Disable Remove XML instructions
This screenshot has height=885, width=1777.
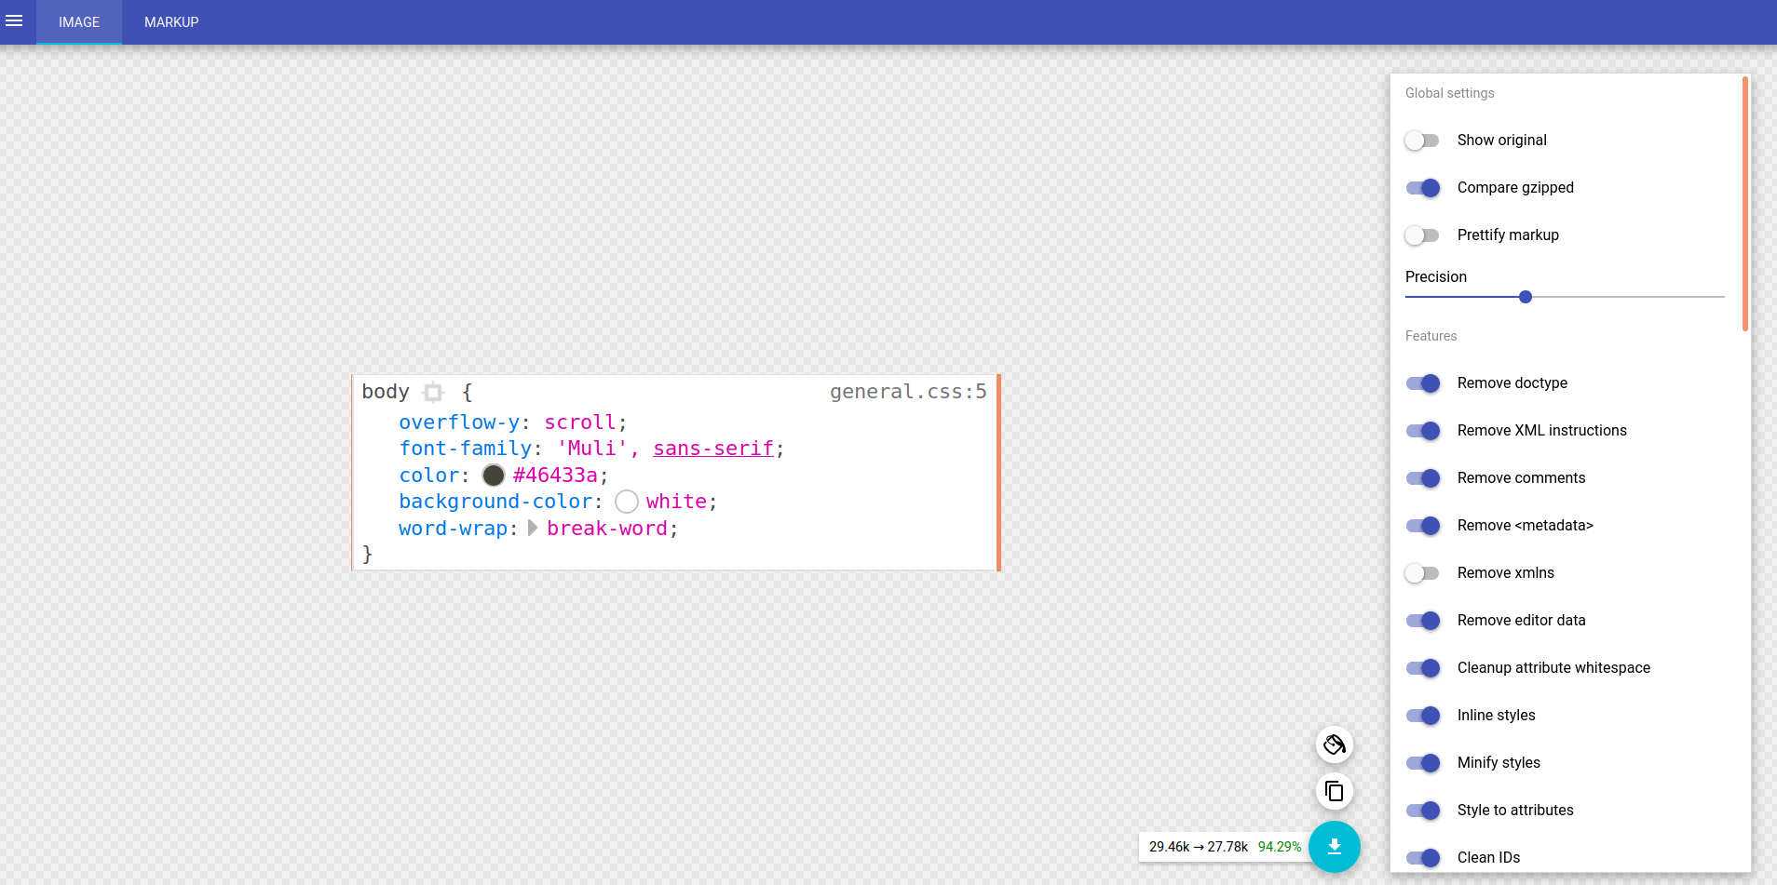click(1422, 431)
